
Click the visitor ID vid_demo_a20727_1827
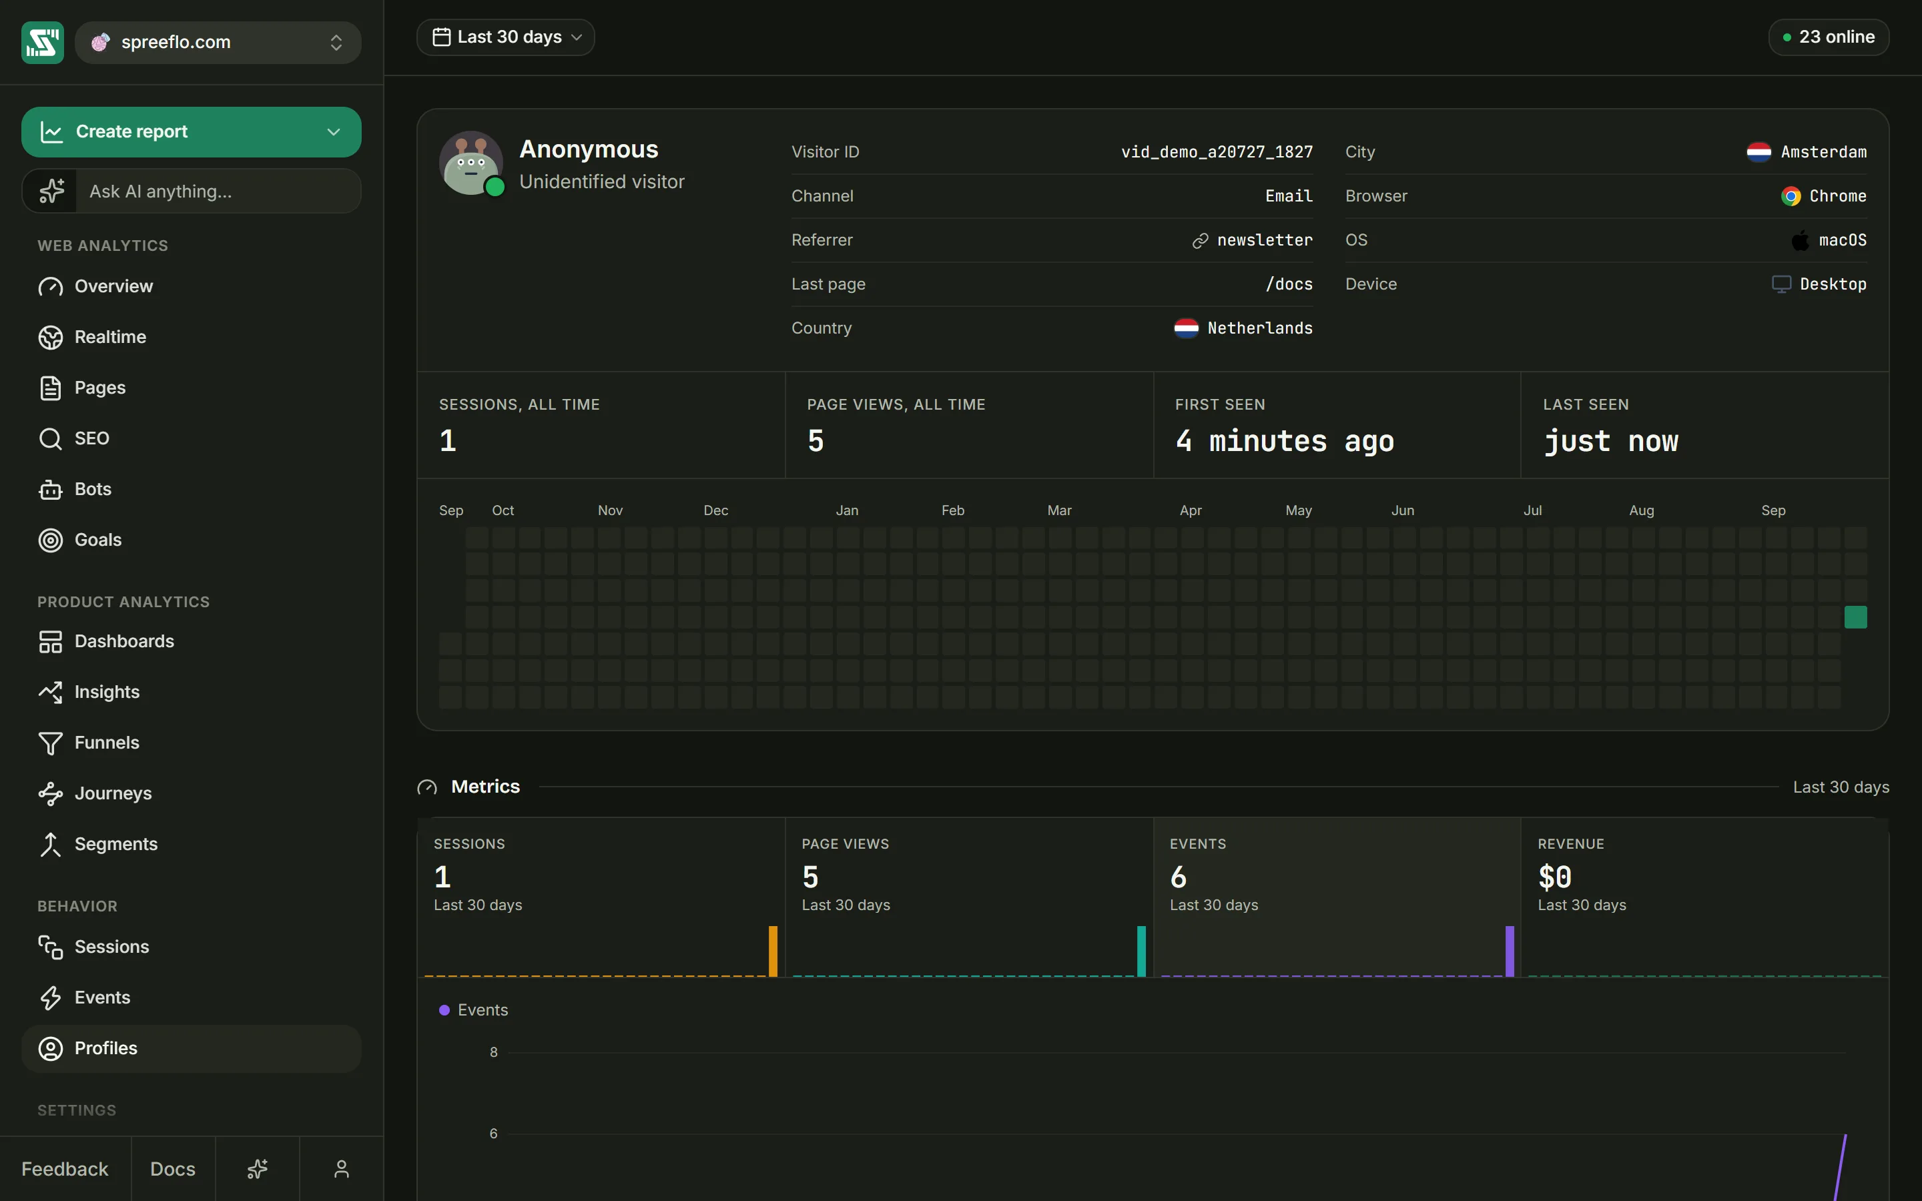tap(1217, 151)
